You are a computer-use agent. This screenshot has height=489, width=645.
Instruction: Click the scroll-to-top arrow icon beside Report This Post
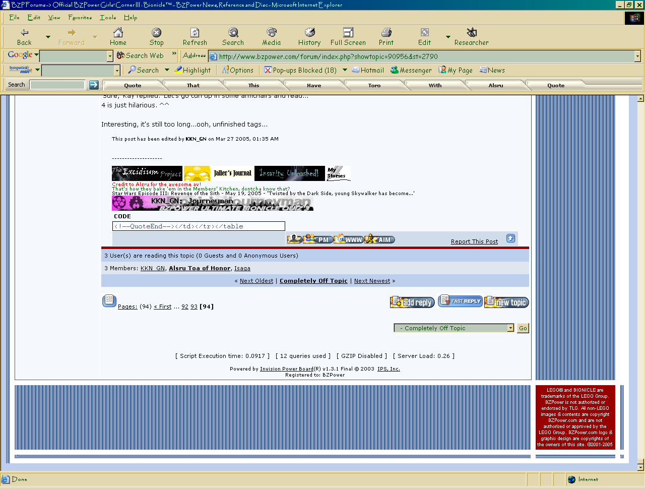tap(510, 238)
